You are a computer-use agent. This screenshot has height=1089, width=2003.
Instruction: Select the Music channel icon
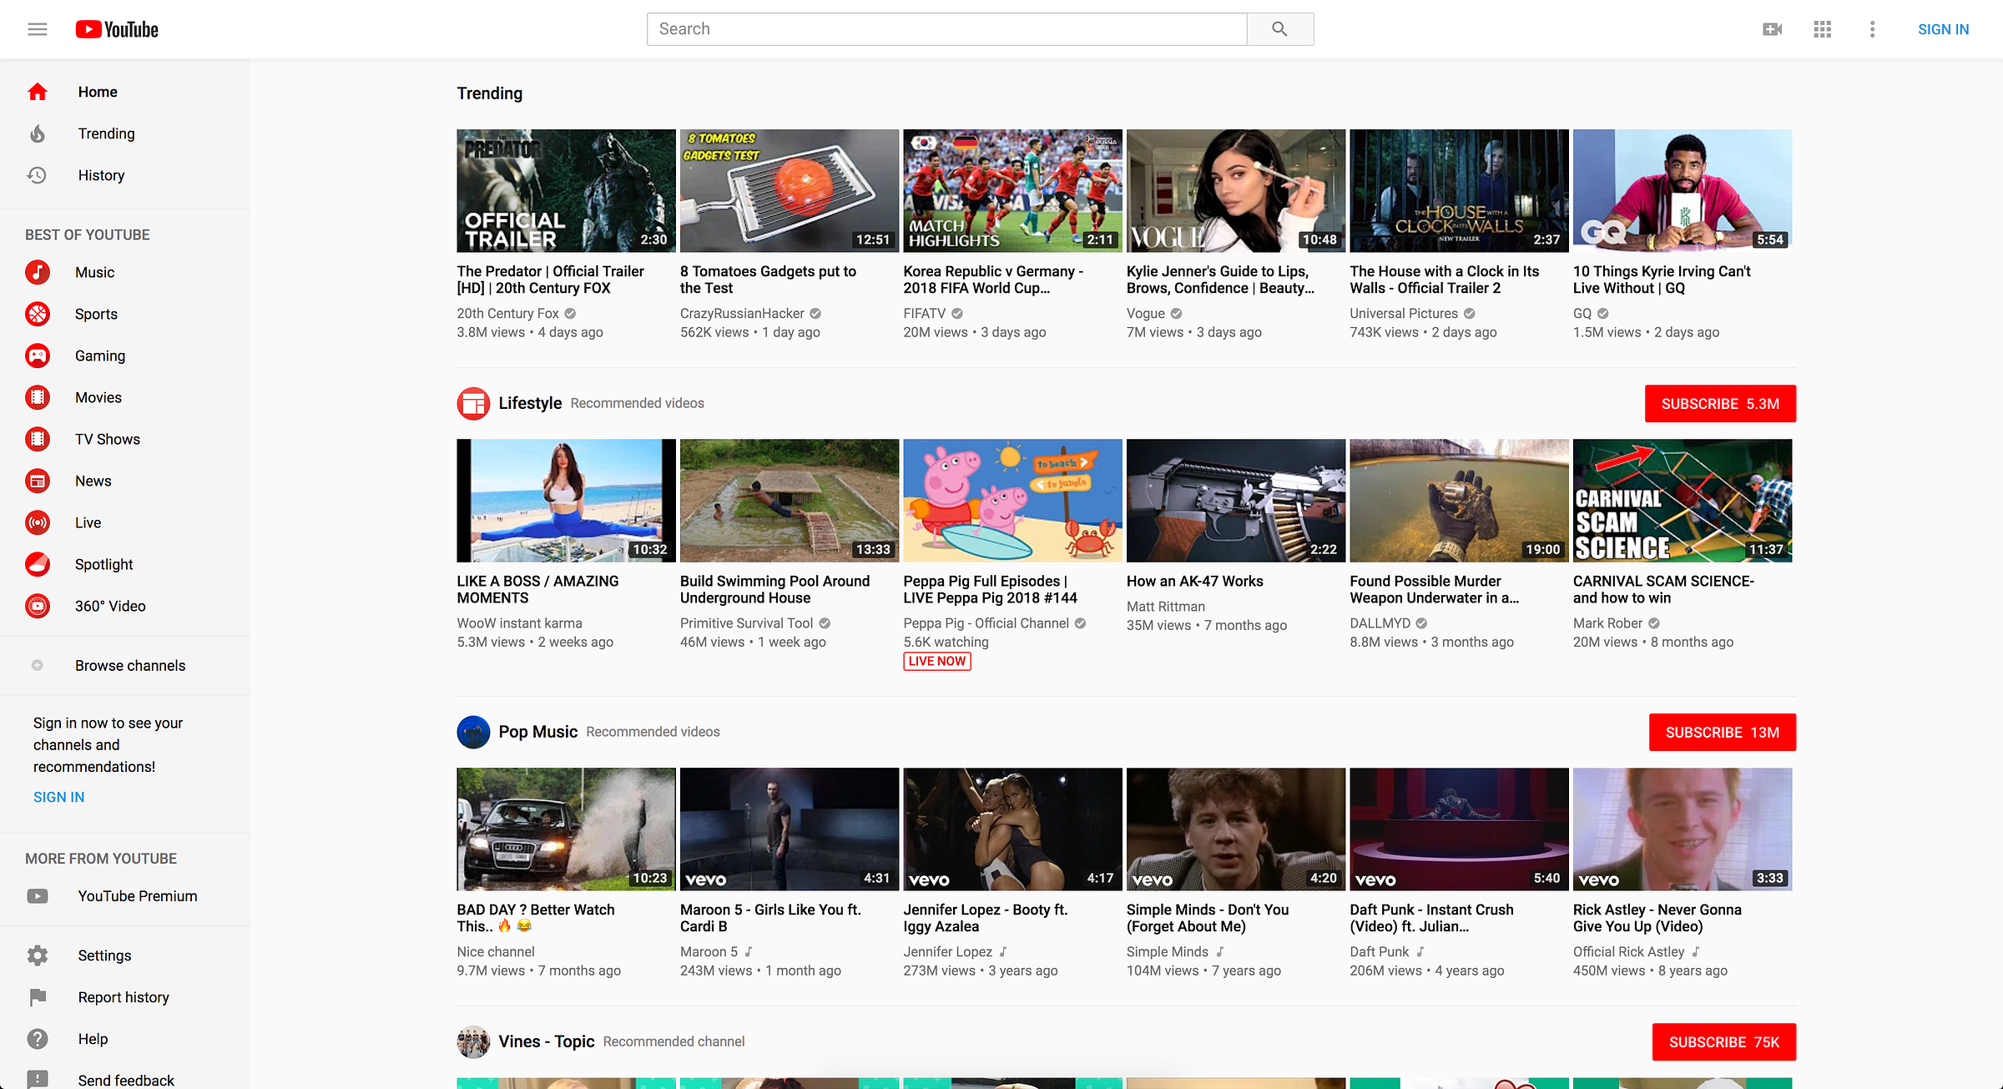tap(38, 272)
